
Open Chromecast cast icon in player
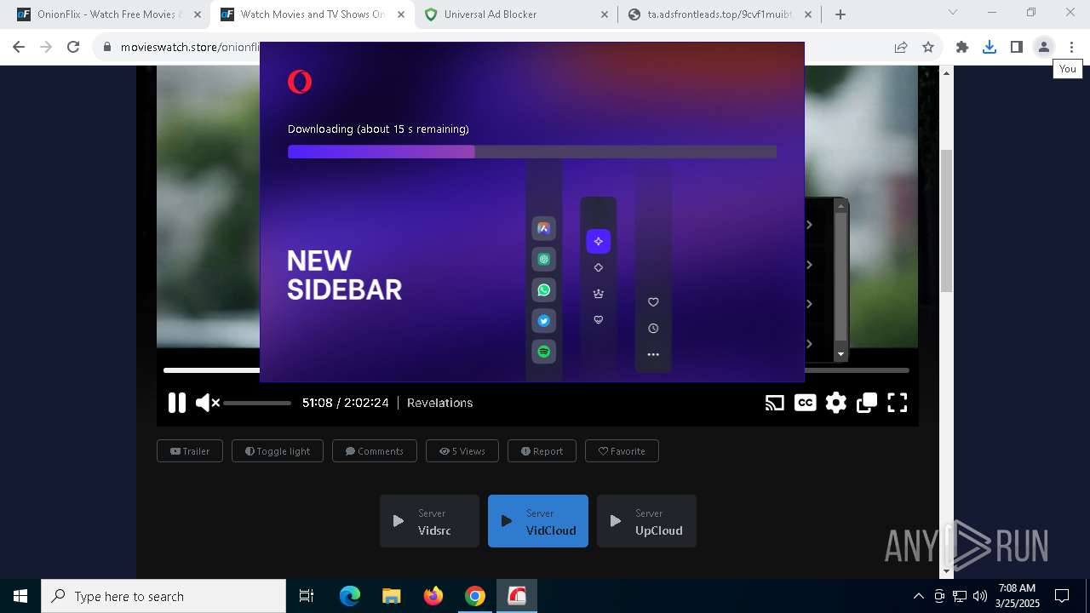(x=774, y=403)
